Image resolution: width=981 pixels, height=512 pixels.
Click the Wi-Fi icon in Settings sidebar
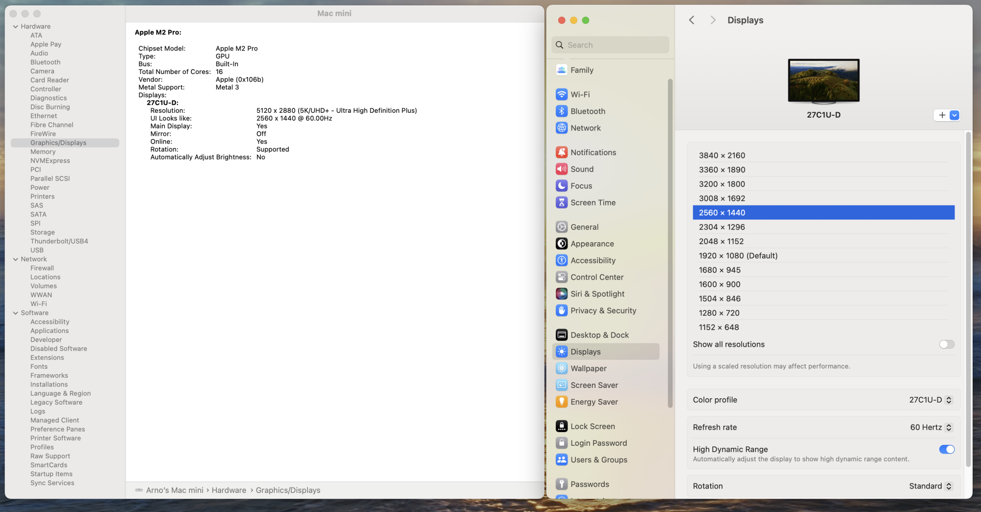tap(562, 95)
